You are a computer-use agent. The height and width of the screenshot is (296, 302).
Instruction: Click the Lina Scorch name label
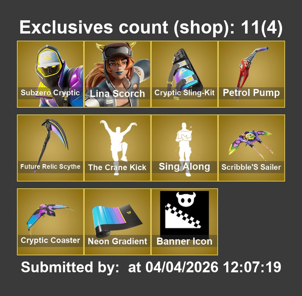(117, 94)
